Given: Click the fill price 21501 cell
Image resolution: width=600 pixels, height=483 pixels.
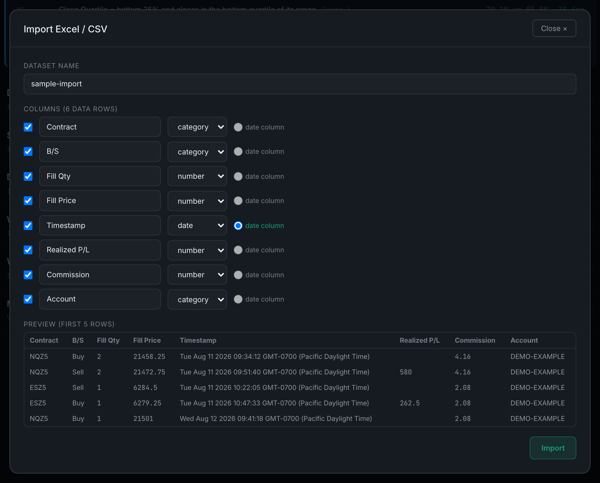Looking at the screenshot, I should [143, 419].
